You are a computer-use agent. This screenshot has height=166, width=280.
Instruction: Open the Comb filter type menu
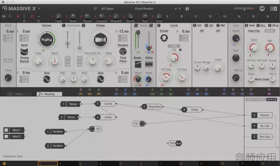(174, 26)
